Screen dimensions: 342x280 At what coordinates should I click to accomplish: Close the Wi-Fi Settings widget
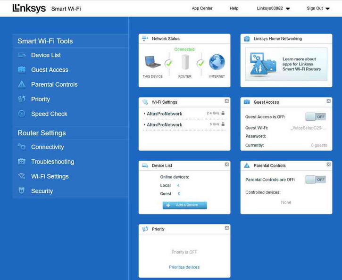[227, 101]
